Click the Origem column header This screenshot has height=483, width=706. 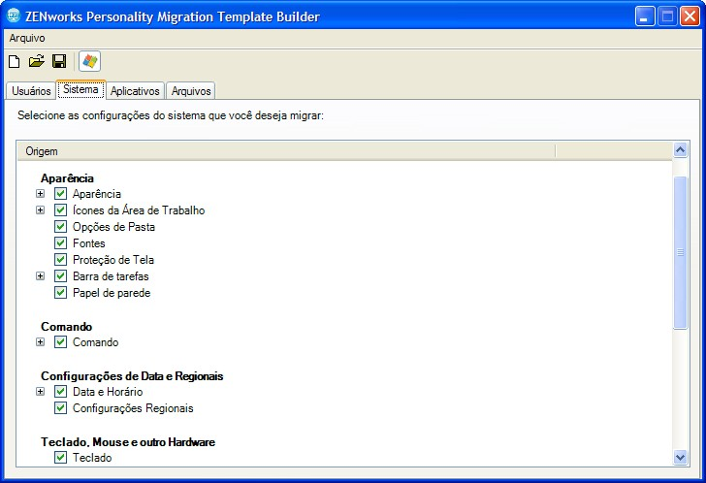[286, 151]
